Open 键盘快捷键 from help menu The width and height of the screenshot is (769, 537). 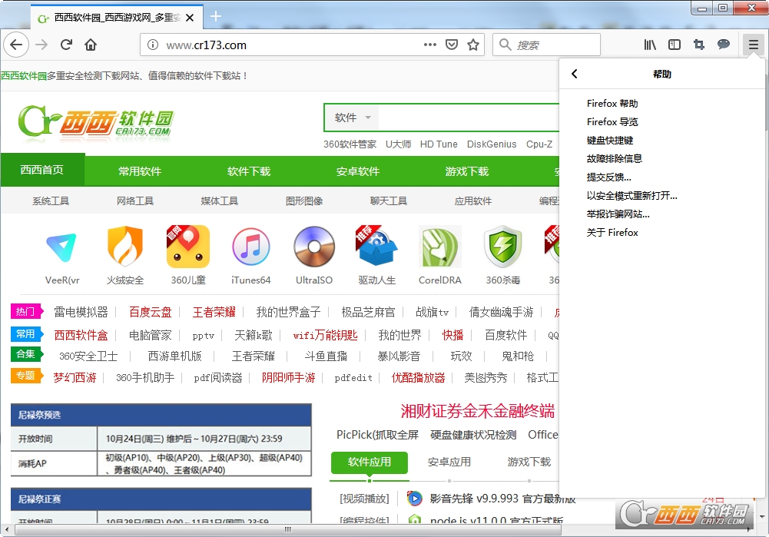click(610, 141)
